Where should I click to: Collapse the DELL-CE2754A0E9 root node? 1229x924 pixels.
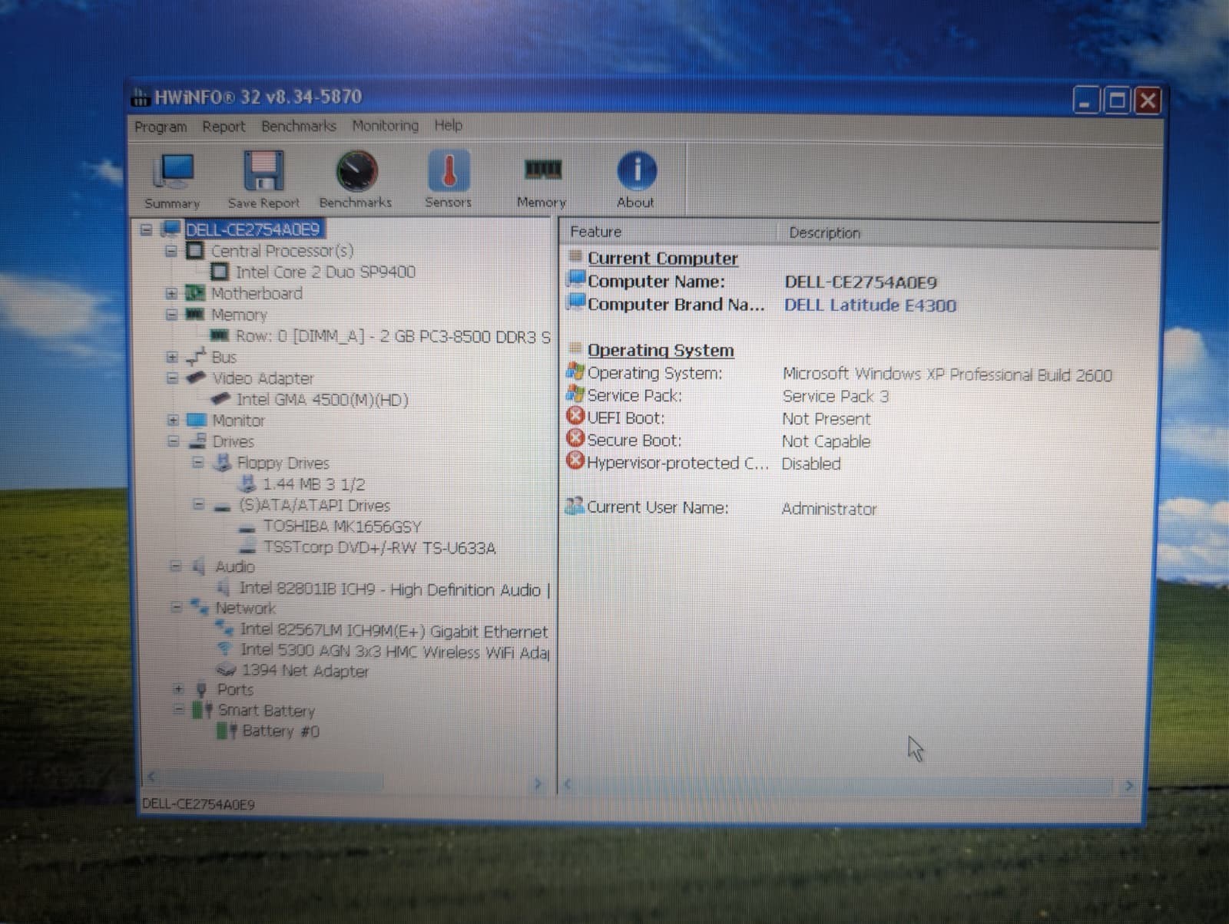(146, 229)
